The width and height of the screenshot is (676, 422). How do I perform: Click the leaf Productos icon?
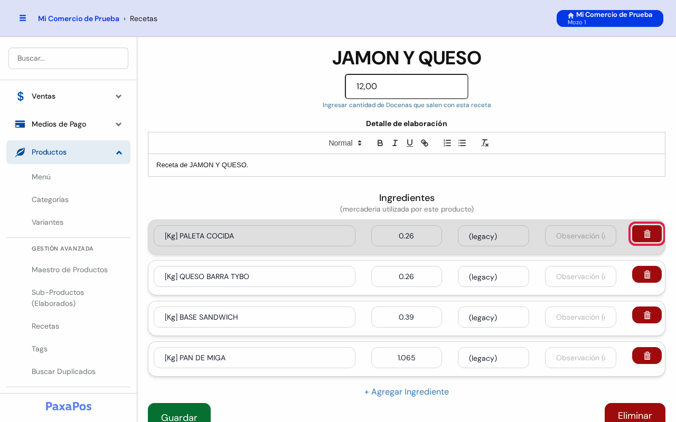(x=20, y=152)
